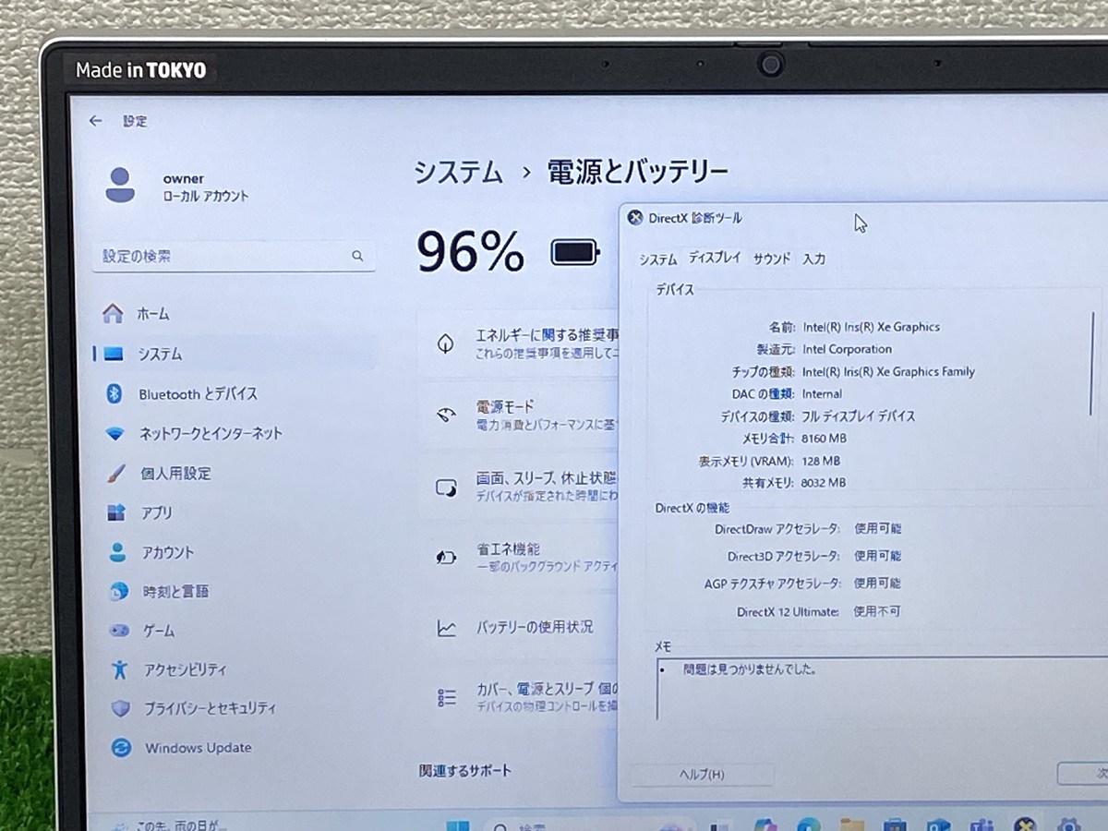This screenshot has height=831, width=1108.
Task: Switch to the ディスプレイ tab
Action: [715, 259]
